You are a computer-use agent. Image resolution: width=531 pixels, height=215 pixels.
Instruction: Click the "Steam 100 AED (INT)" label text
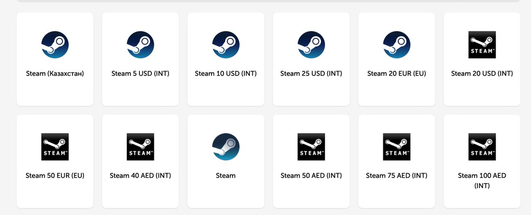pyautogui.click(x=482, y=181)
